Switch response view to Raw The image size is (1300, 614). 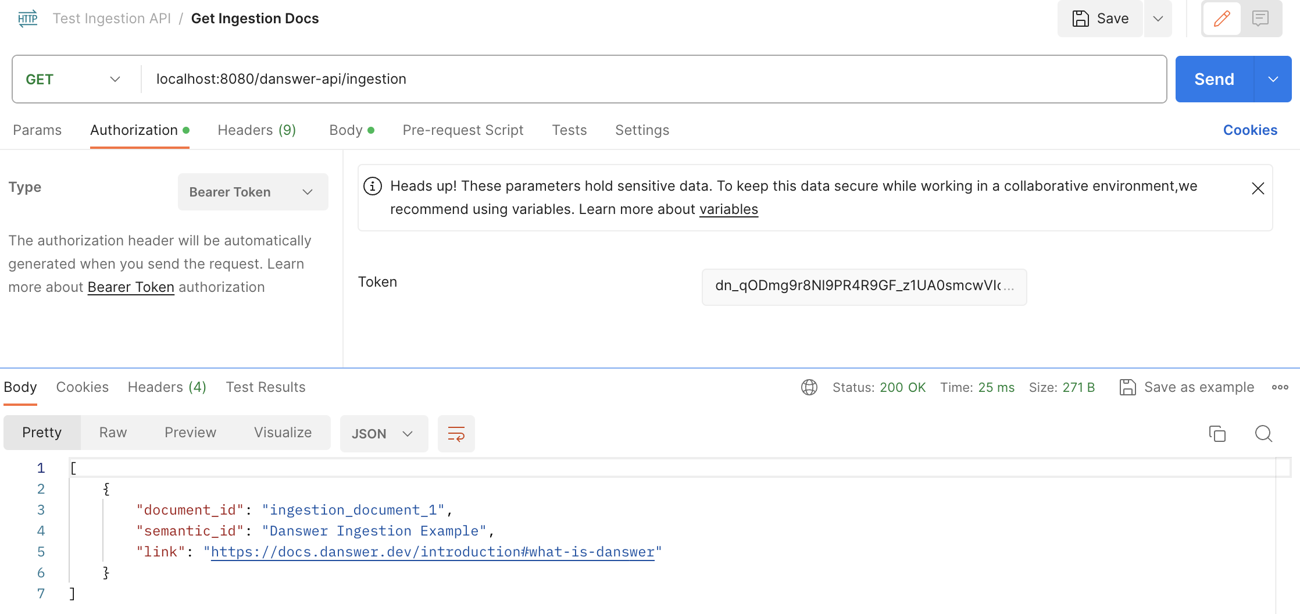pos(113,433)
